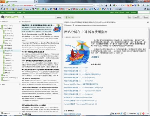This screenshot has height=116, width=150.
Task: Click the lighthouse thumbnail in note list
Action: [x=57, y=28]
